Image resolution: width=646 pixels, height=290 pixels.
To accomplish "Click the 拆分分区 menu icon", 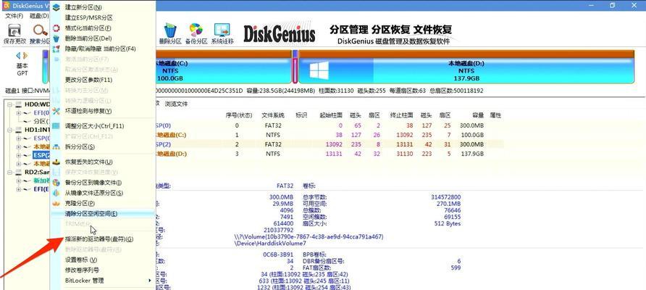I will click(56, 147).
